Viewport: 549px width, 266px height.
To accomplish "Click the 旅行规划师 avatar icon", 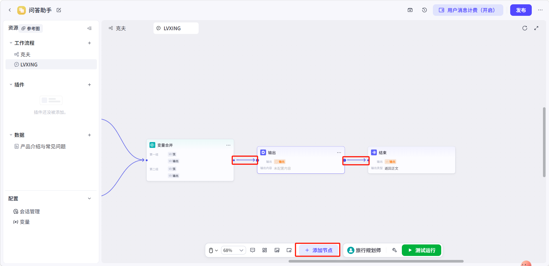I will point(351,250).
